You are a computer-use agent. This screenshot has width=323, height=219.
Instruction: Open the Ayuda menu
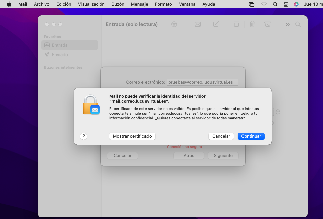tap(209, 4)
